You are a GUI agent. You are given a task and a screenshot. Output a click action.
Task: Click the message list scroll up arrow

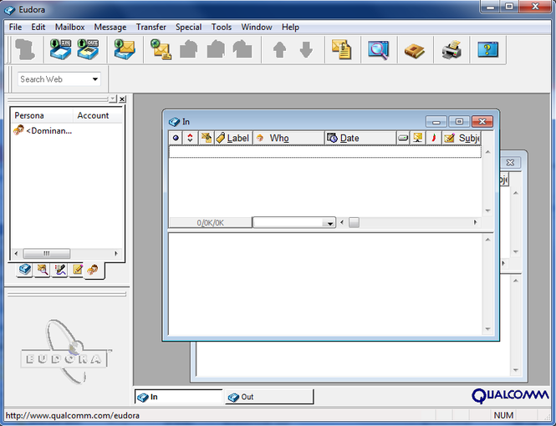487,152
